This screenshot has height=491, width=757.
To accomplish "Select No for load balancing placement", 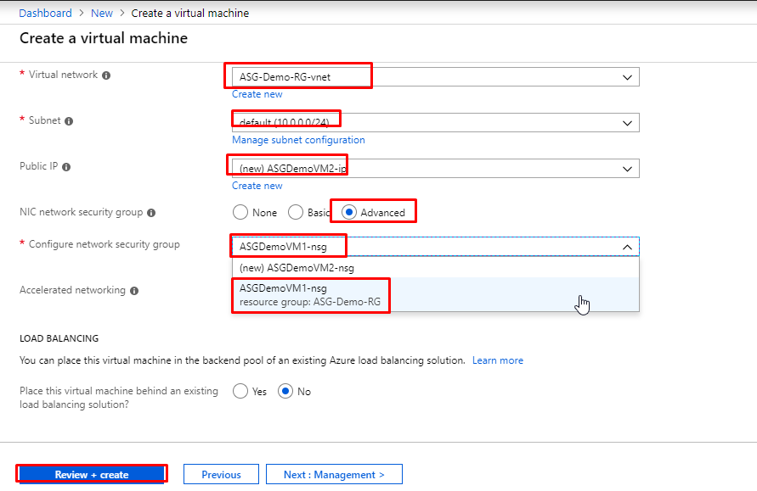I will [285, 391].
